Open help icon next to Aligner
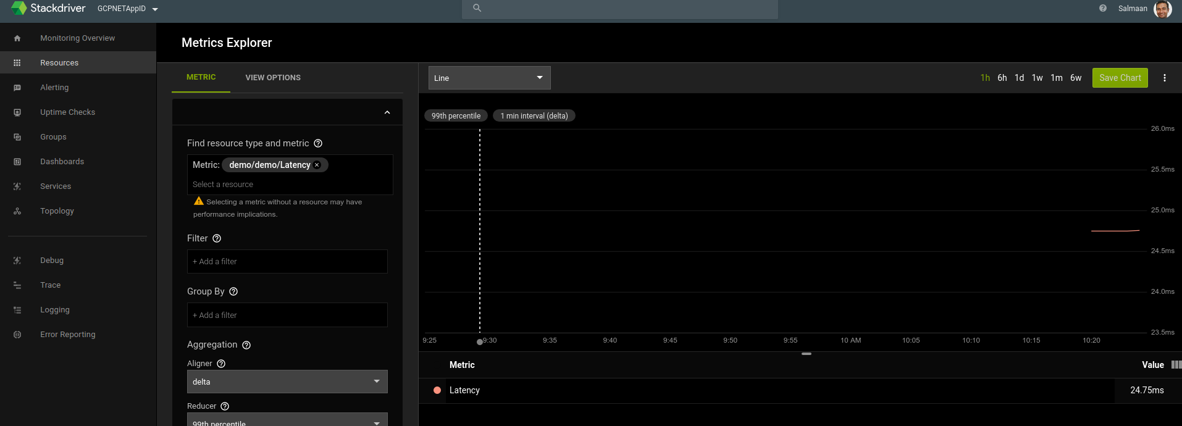This screenshot has width=1182, height=426. click(221, 364)
